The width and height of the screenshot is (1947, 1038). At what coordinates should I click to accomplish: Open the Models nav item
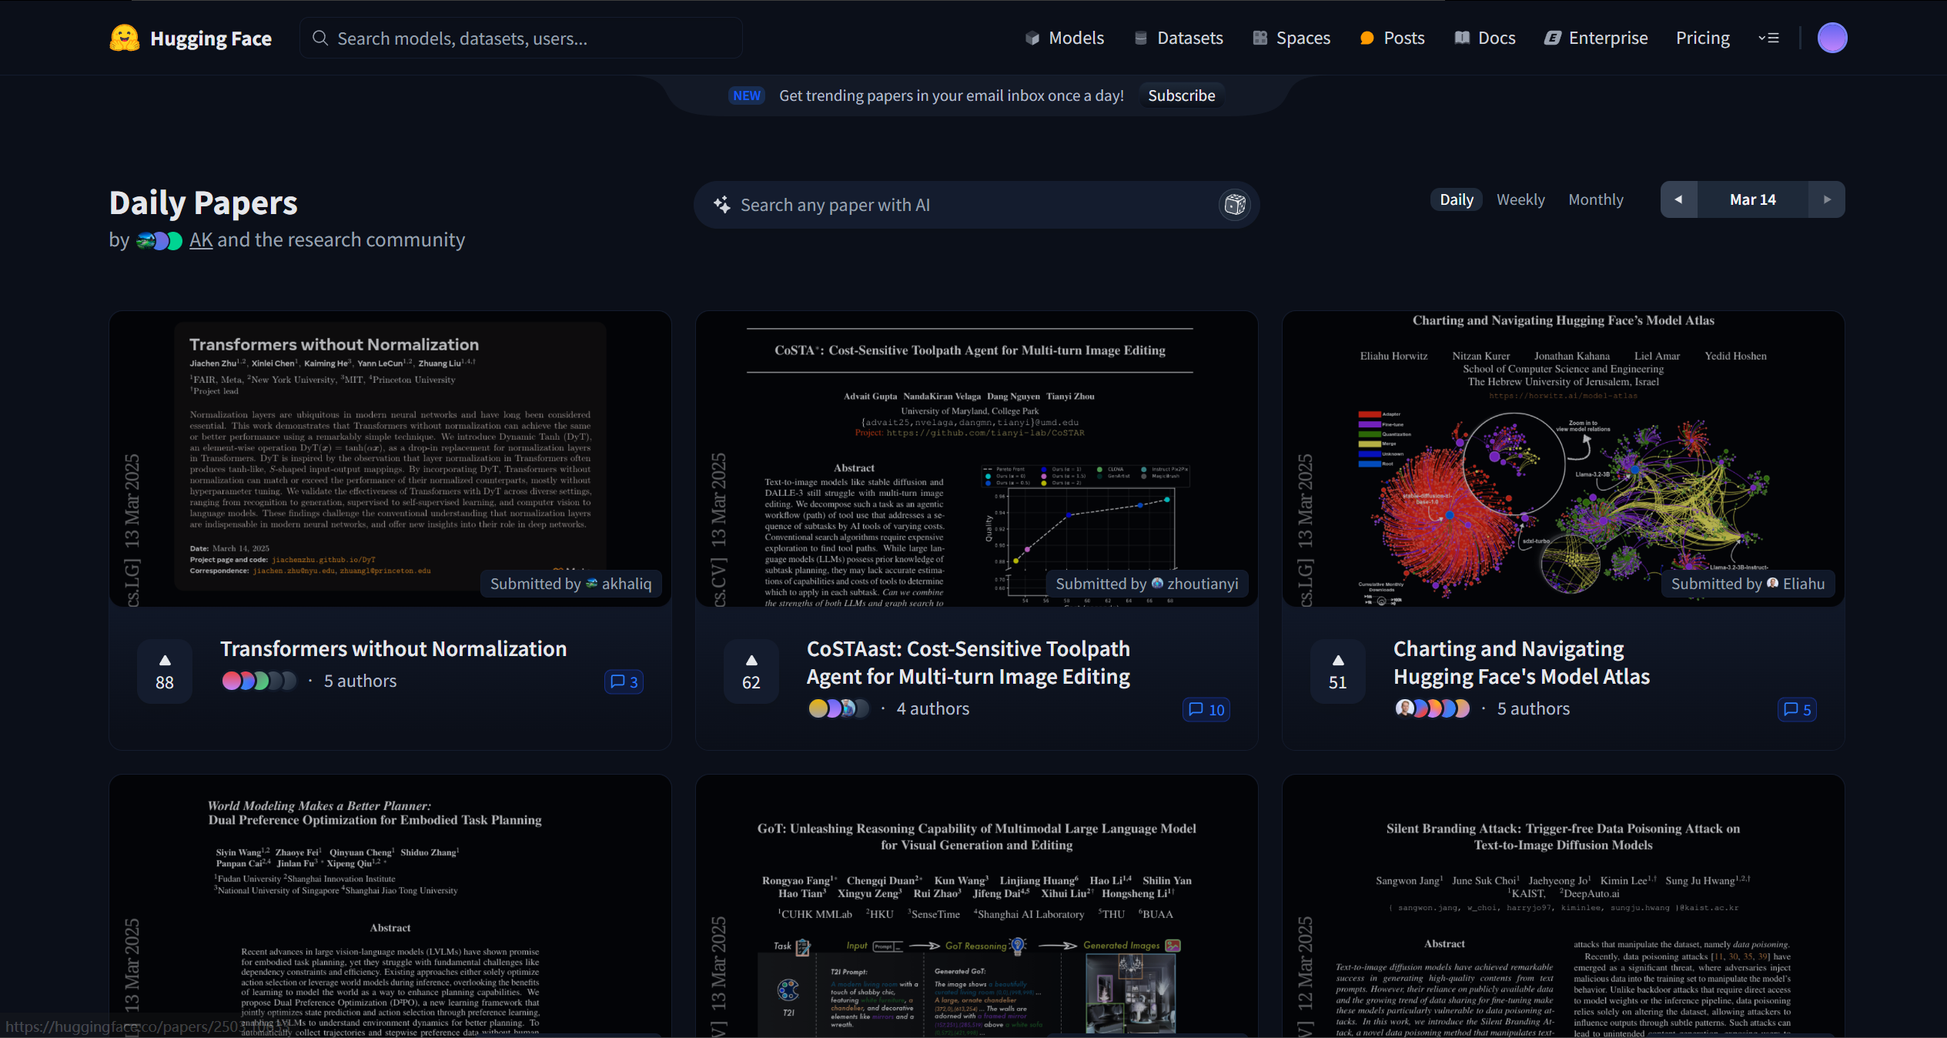click(1065, 38)
